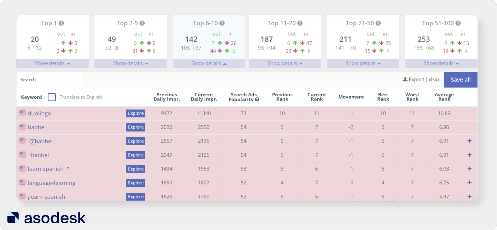Image resolution: width=497 pixels, height=230 pixels.
Task: Add the √∑babbel keyword with plus icon
Action: click(x=470, y=141)
